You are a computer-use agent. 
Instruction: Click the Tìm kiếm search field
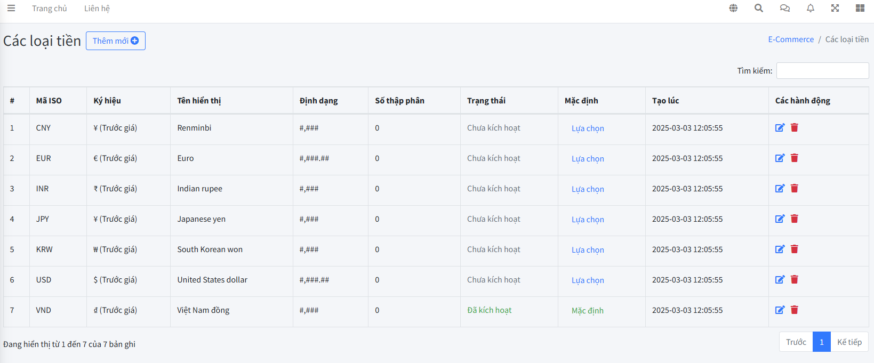tap(822, 70)
